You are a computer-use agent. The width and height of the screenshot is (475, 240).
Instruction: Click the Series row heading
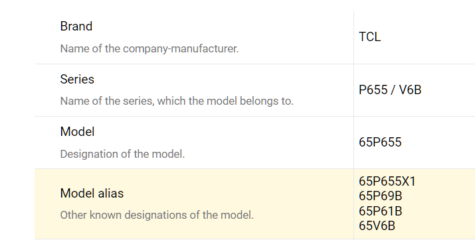[77, 79]
